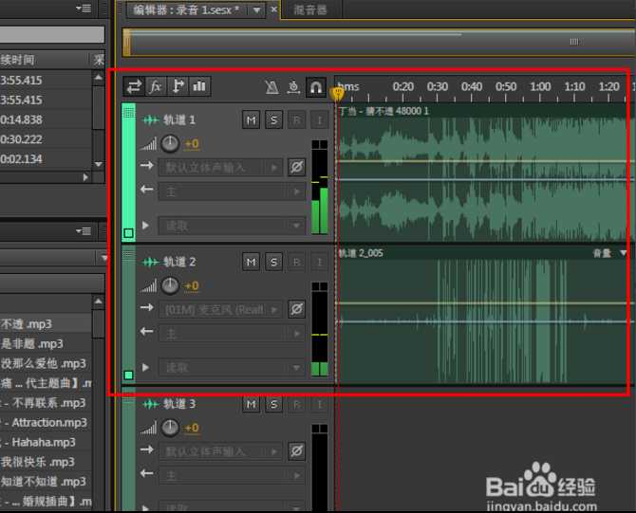Viewport: 636px width, 513px height.
Task: Click the volume knob of 轨道 3
Action: pyautogui.click(x=170, y=428)
